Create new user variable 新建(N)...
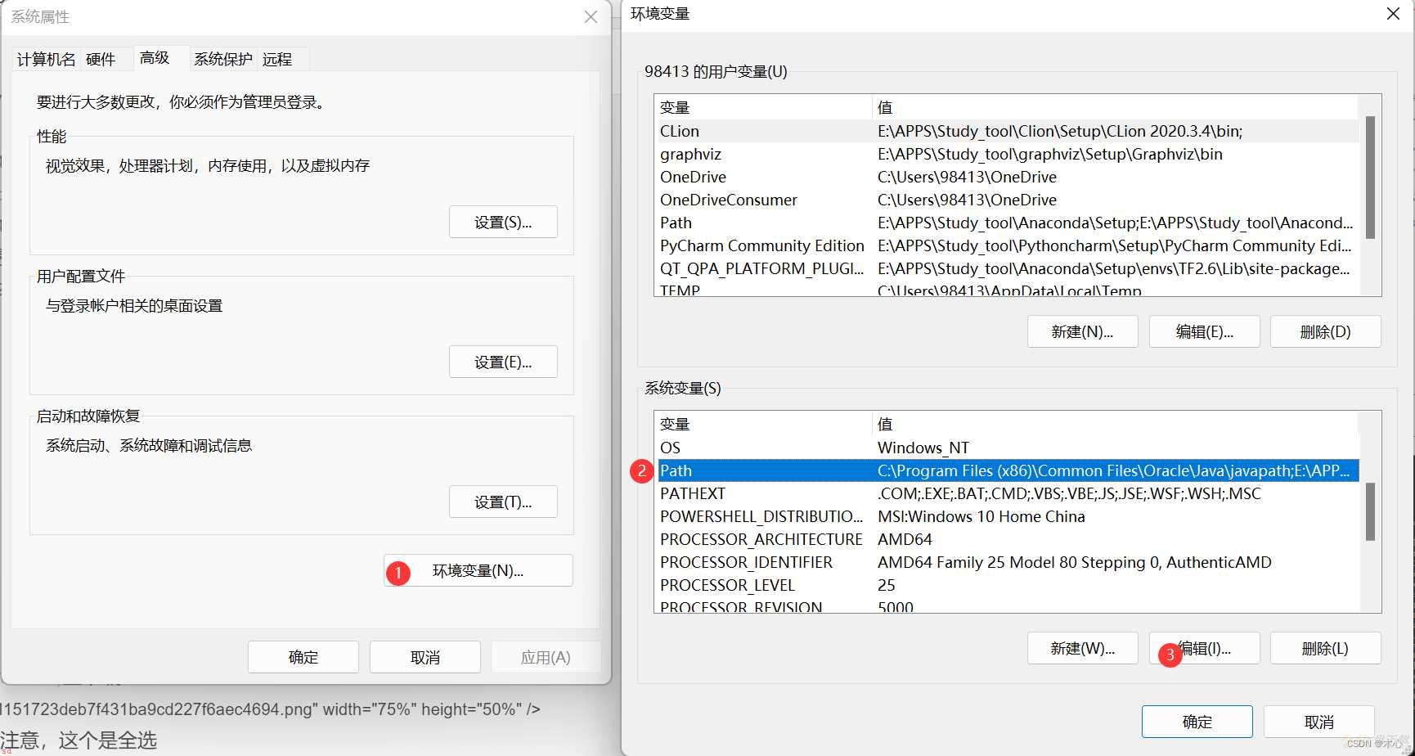The height and width of the screenshot is (756, 1415). [x=1082, y=331]
